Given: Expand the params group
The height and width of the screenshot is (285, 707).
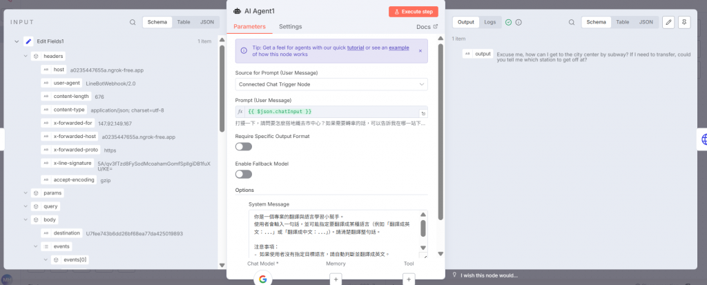Looking at the screenshot, I should coord(26,193).
